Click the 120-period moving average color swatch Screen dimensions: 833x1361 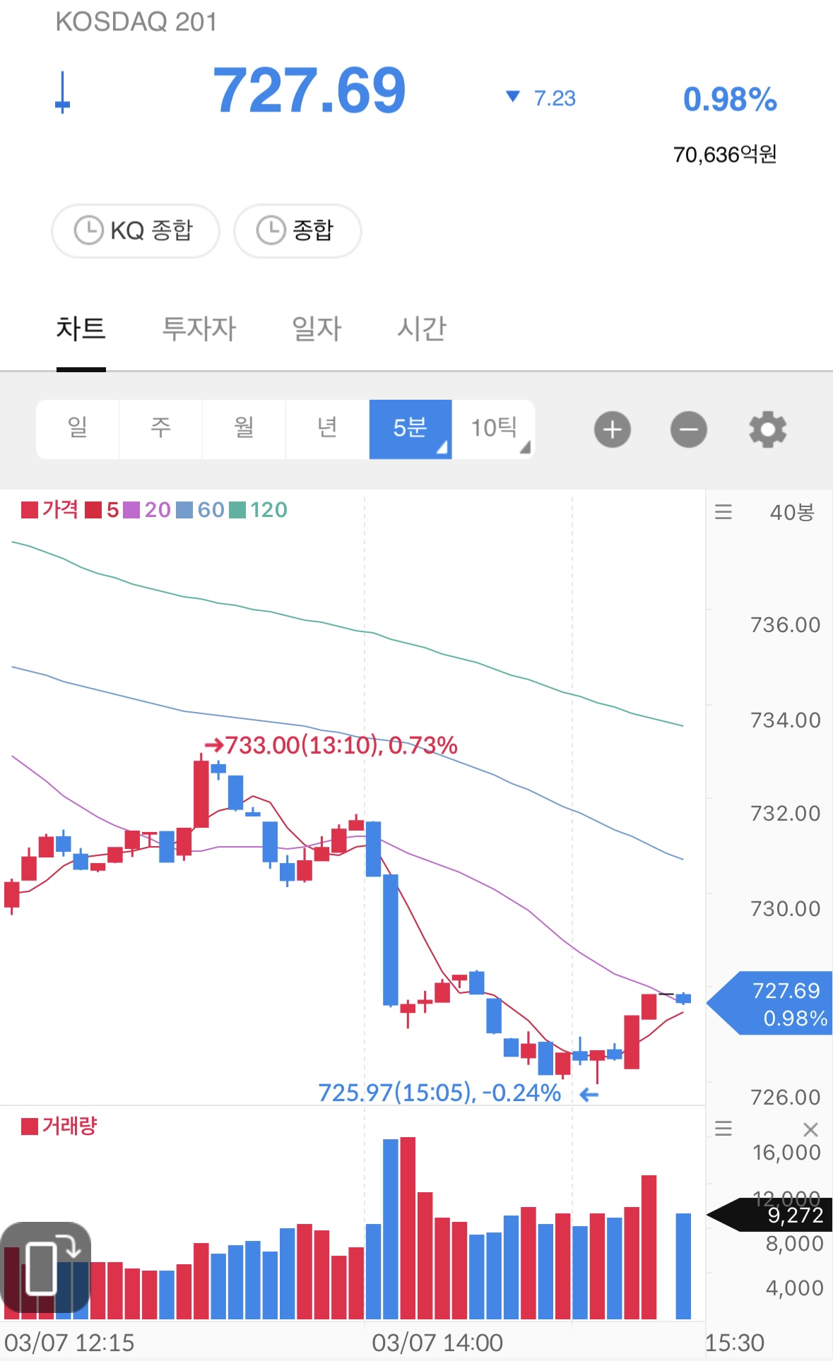pos(238,510)
